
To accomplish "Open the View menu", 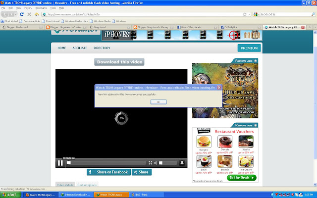I will pos(19,8).
